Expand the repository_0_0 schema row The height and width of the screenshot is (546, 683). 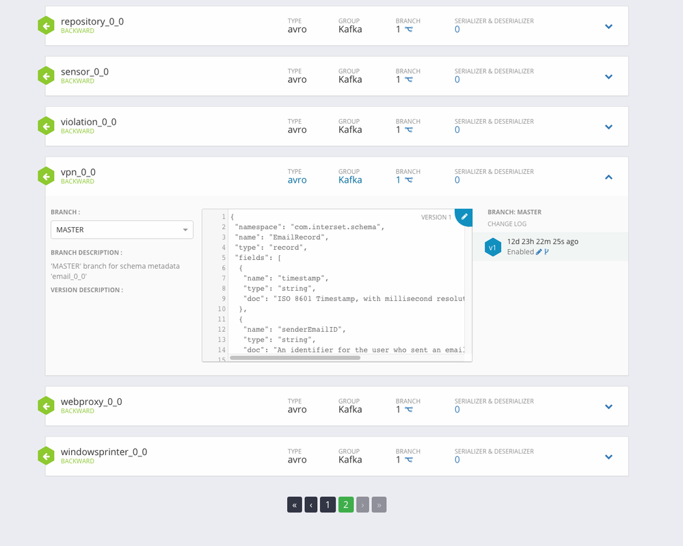point(609,27)
